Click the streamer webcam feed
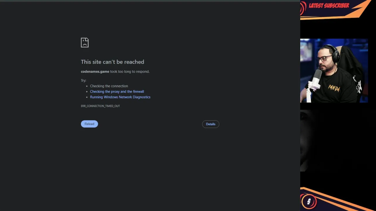 pos(334,71)
